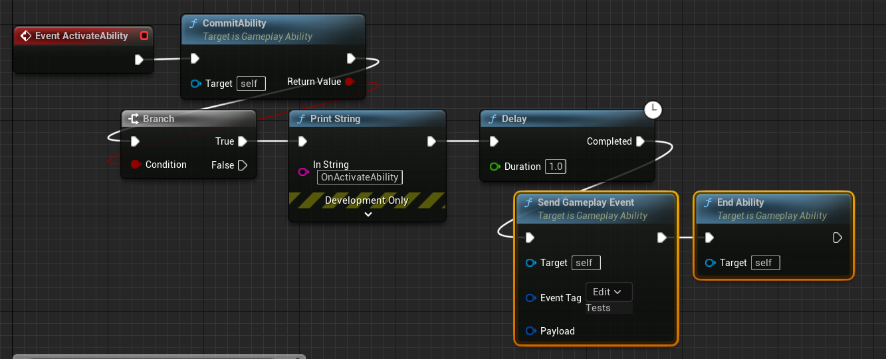Edit the In String text field

(360, 177)
